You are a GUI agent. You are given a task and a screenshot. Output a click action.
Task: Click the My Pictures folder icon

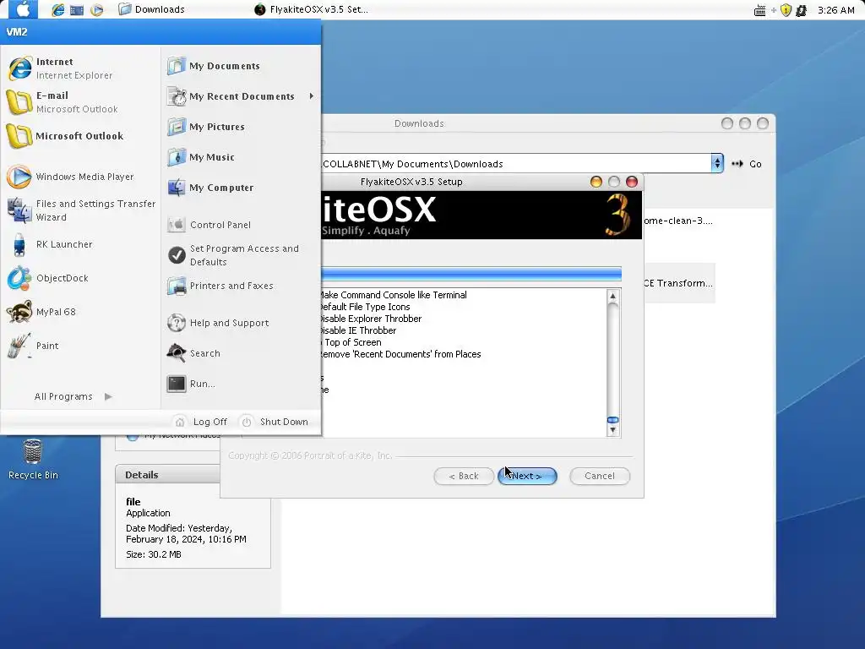(x=177, y=127)
